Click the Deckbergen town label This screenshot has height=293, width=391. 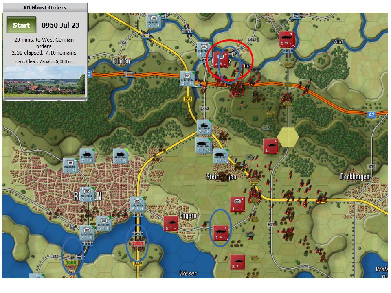[x=355, y=177]
